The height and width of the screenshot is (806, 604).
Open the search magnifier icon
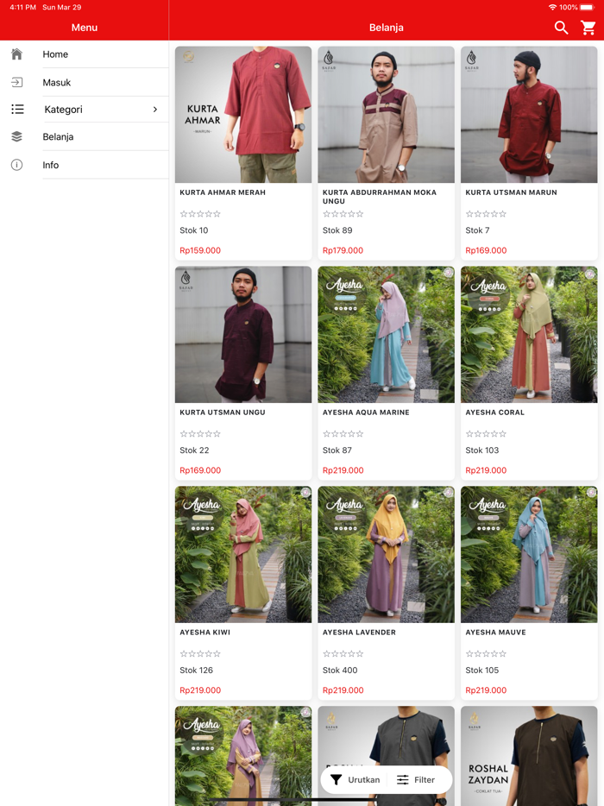point(562,28)
